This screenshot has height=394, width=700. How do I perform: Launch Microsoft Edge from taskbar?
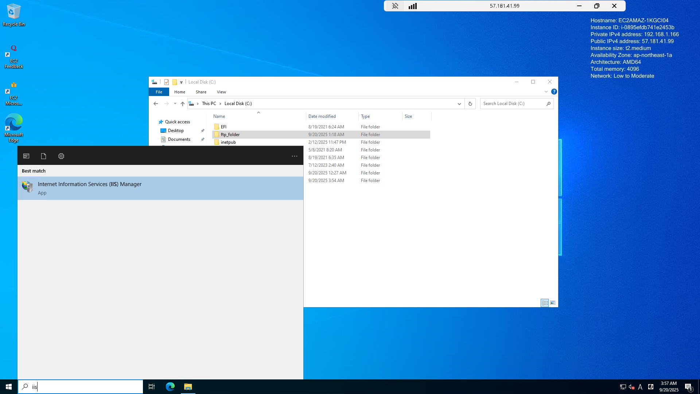[x=170, y=386]
